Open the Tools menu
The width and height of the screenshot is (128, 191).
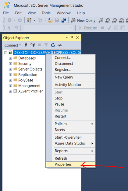tap(46, 13)
